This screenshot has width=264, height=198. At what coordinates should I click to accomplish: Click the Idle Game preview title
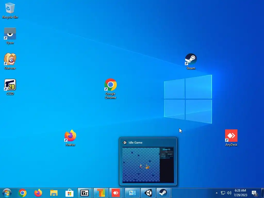[x=135, y=142]
